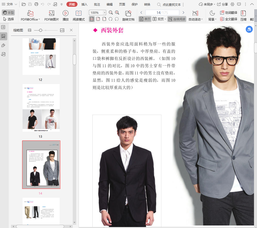Click the blue floating convert icon on page
This screenshot has width=257, height=228.
pyautogui.click(x=249, y=30)
